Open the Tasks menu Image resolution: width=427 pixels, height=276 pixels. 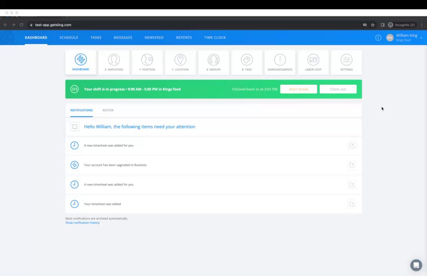point(96,38)
